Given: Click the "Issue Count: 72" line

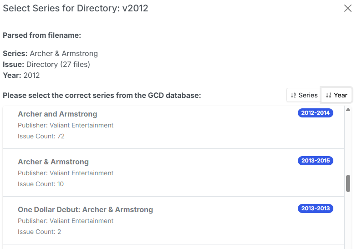Looking at the screenshot, I should [x=41, y=136].
